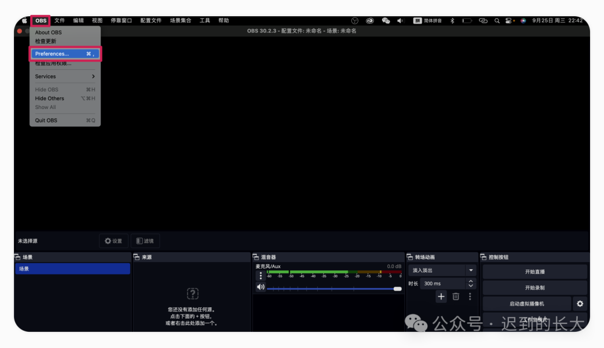
Task: Click the 麦克风/Aux volume slider handle
Action: [397, 289]
